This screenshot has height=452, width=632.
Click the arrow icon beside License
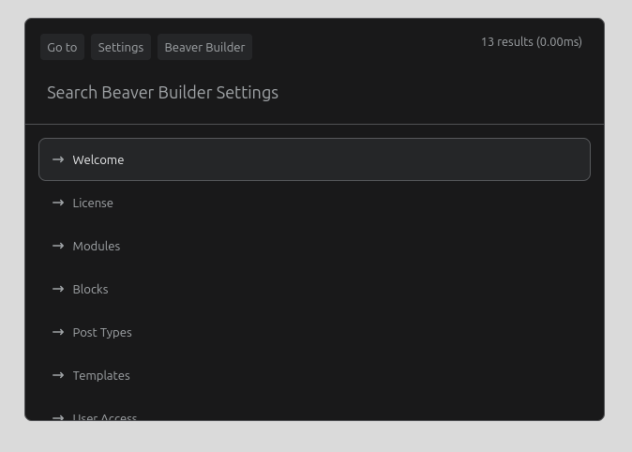[x=58, y=203]
